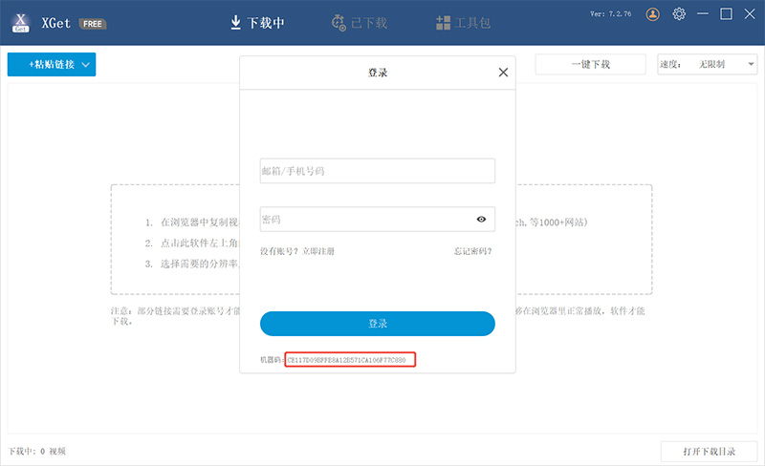Click the XGet logo icon
This screenshot has height=466, width=765.
click(x=20, y=22)
